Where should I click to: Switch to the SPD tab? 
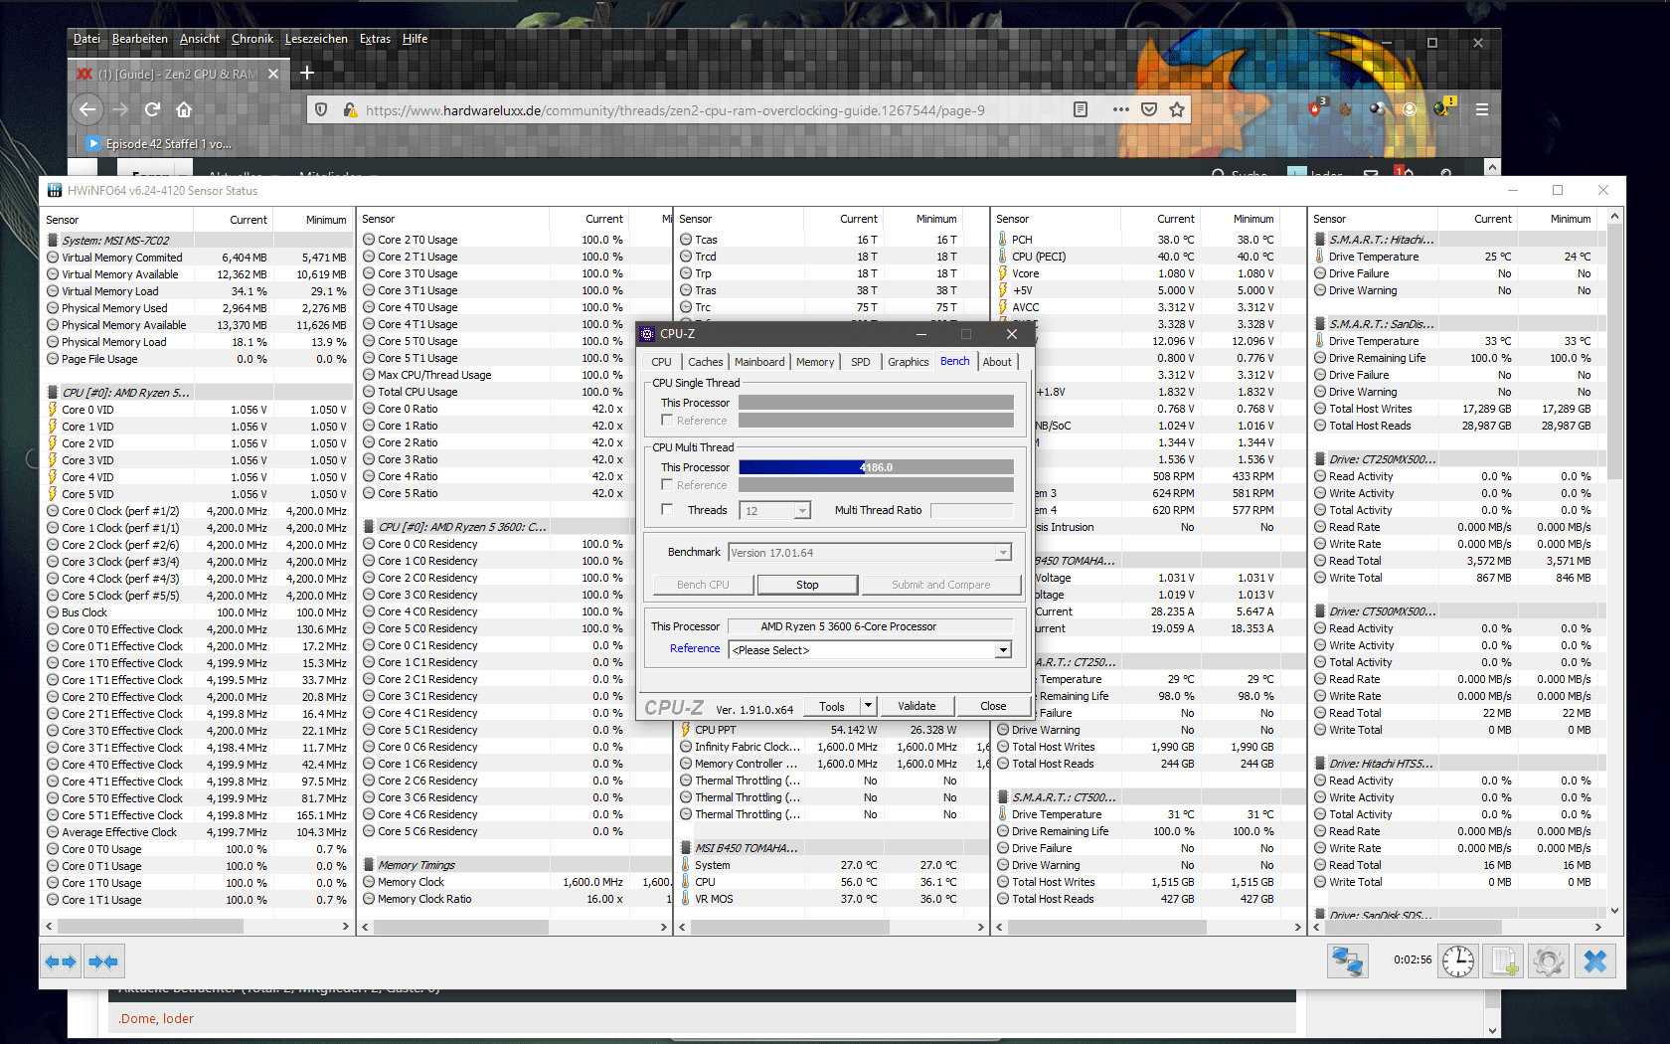[860, 362]
